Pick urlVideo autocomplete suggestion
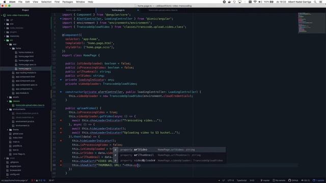The width and height of the screenshot is (326, 183). (x=169, y=149)
